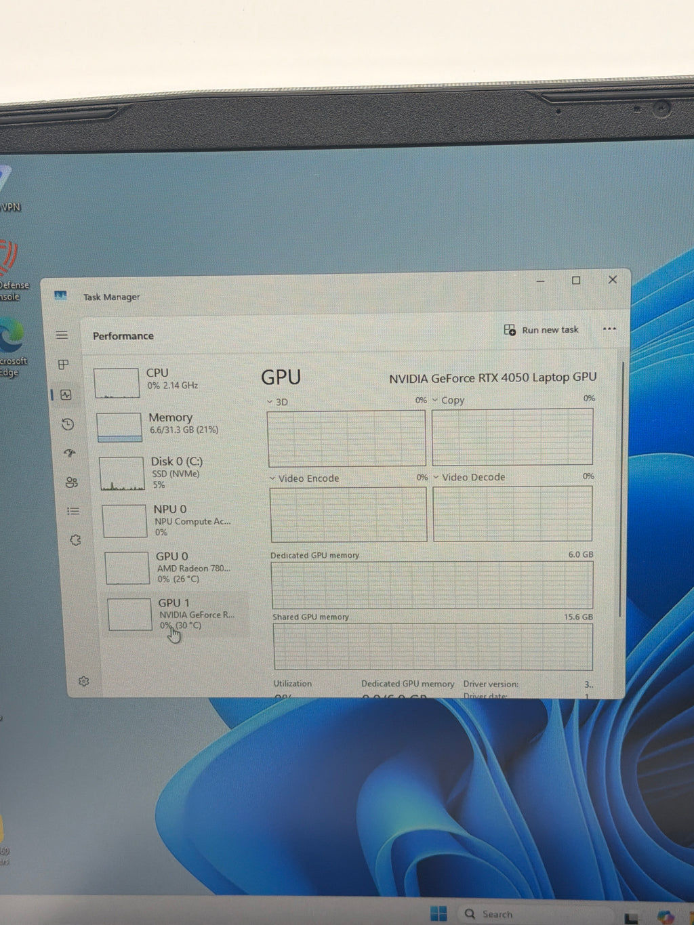Click the Utilization label below graphs
694x925 pixels.
(293, 684)
